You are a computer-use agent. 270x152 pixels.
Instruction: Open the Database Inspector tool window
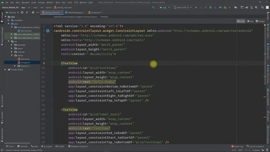tap(78, 147)
